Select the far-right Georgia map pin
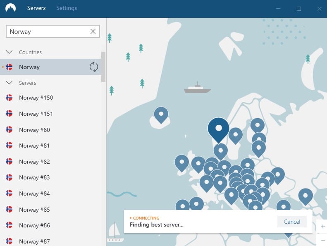This screenshot has height=246, width=327. (306, 196)
